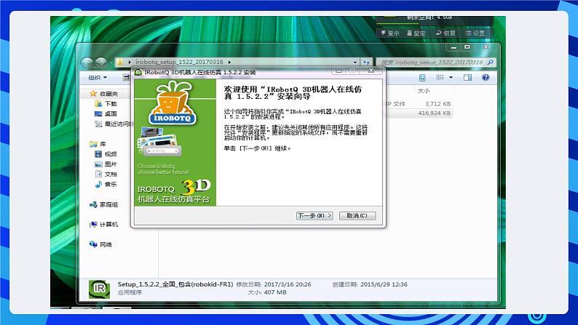Select 下载 in the favorites sidebar

coord(109,104)
